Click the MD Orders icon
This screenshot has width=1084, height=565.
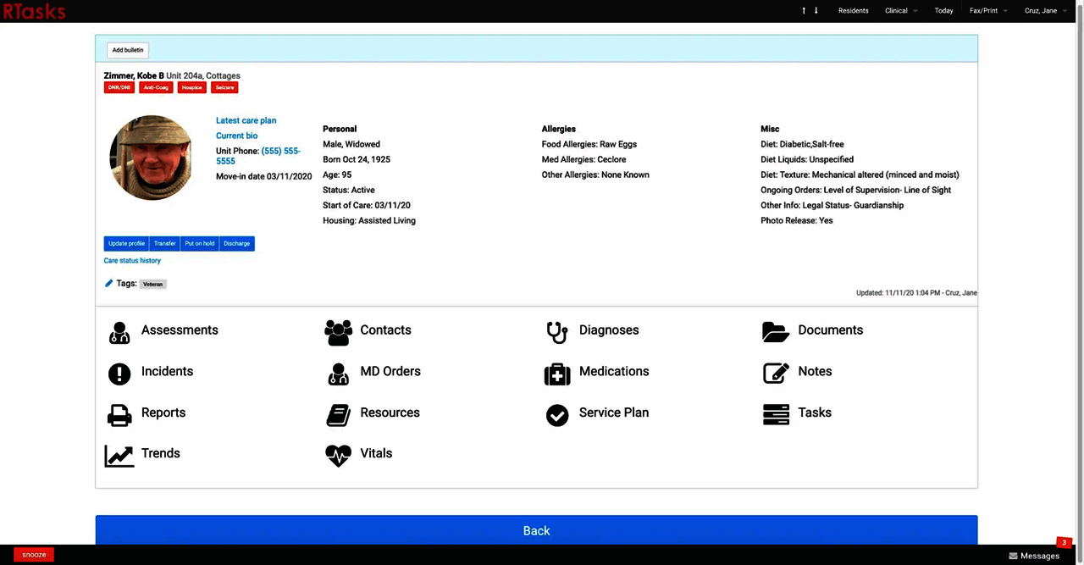338,374
